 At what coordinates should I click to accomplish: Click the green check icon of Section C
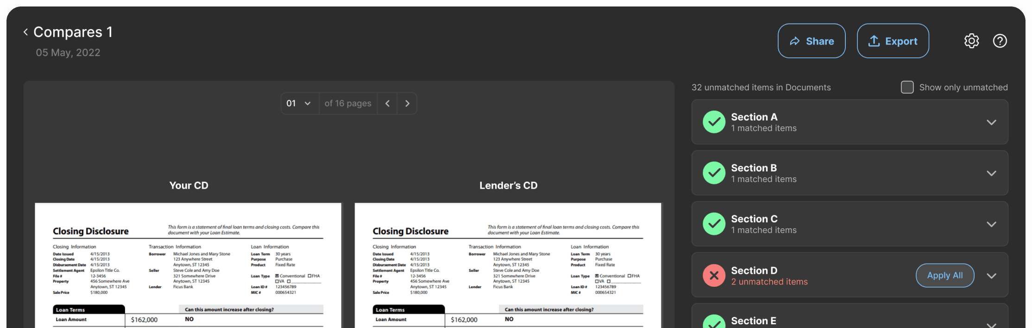point(714,224)
